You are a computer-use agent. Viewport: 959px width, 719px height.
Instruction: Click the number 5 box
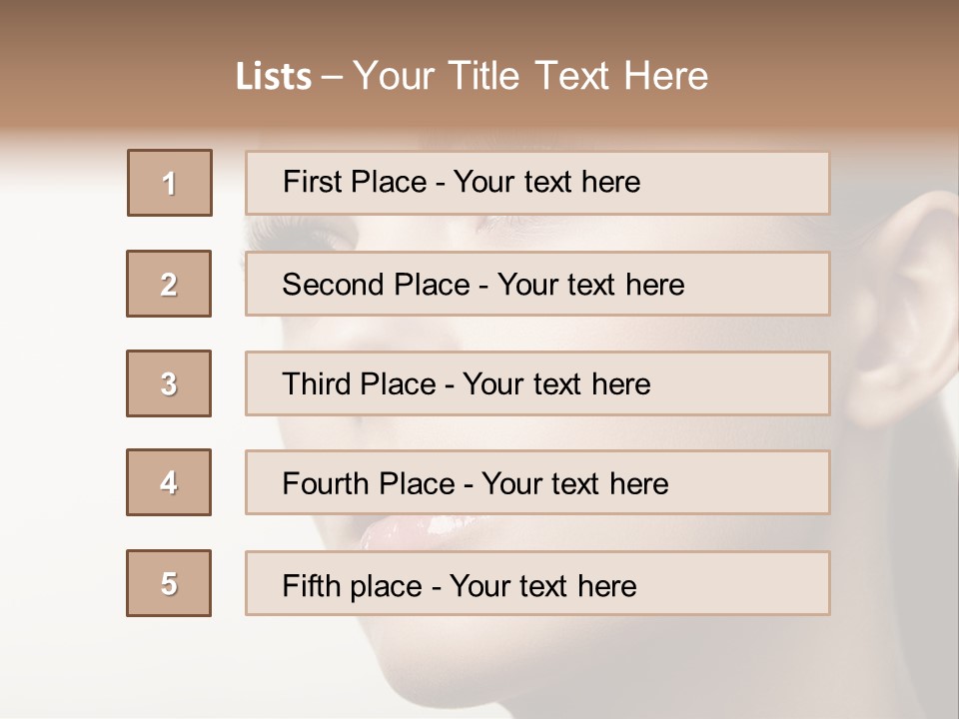point(169,583)
